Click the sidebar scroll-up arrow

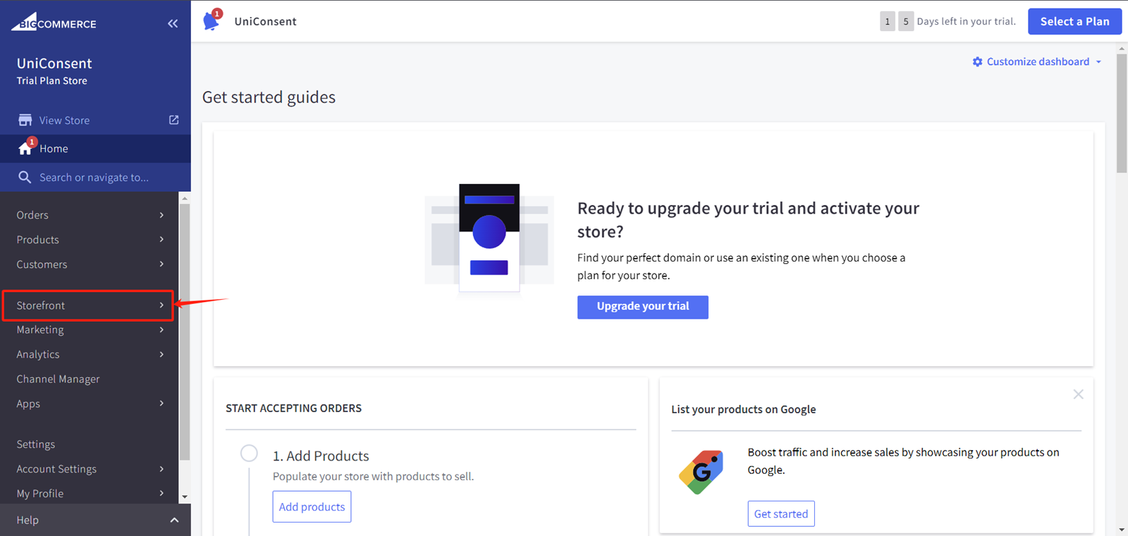(x=185, y=198)
